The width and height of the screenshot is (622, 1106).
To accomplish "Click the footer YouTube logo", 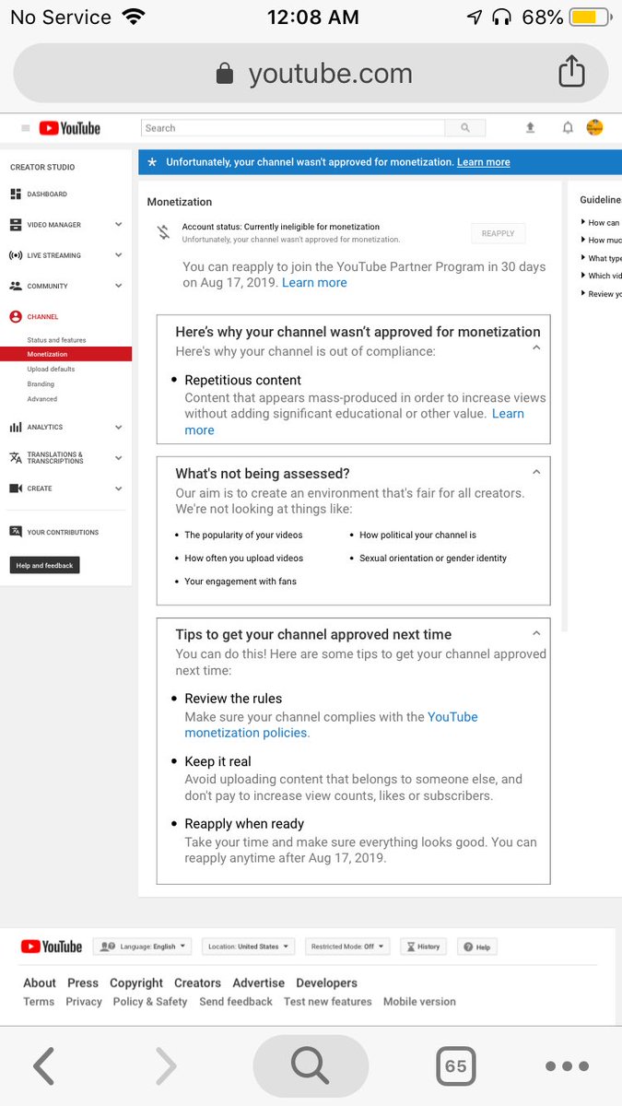I will point(51,947).
